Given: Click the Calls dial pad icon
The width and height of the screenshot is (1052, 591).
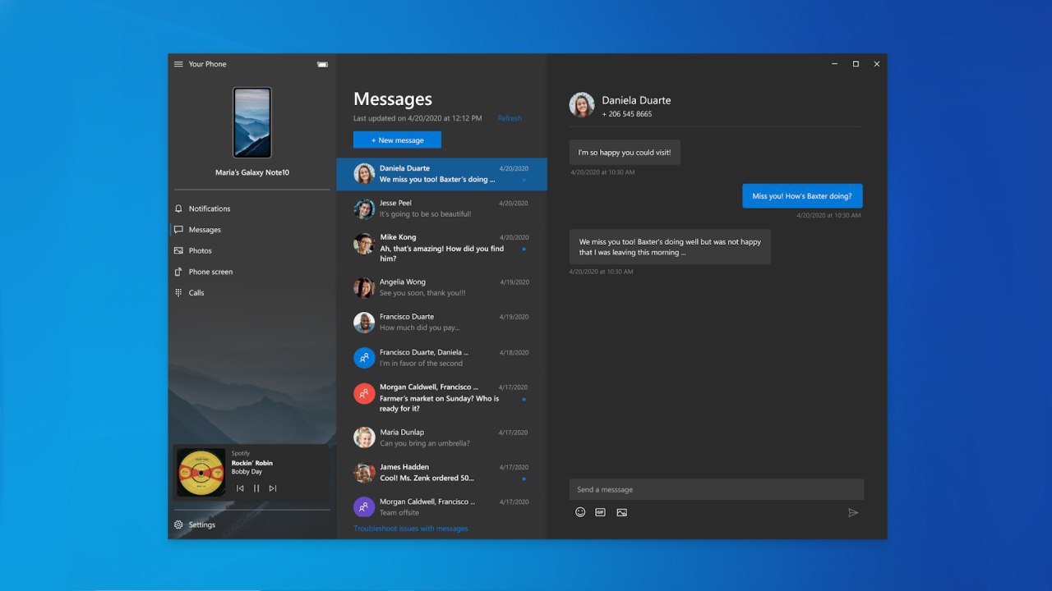Looking at the screenshot, I should click(178, 292).
